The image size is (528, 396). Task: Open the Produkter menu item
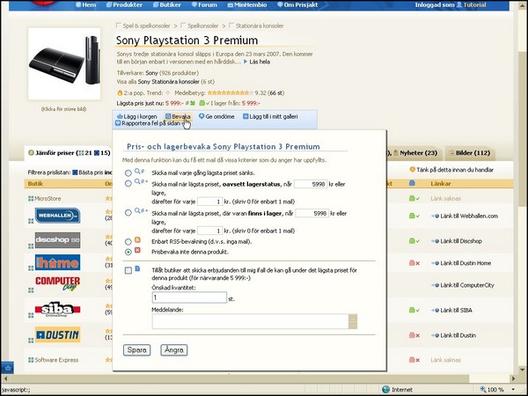point(124,4)
